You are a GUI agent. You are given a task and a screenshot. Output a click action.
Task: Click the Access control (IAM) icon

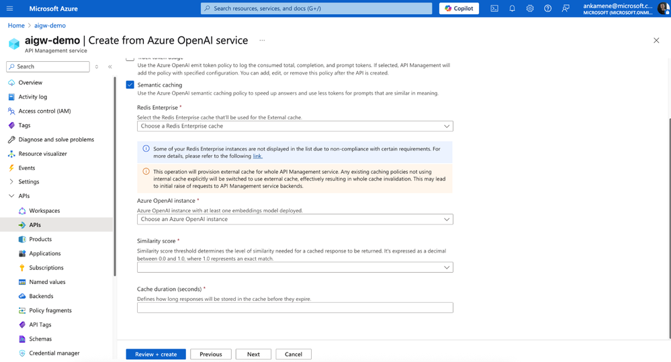(x=11, y=111)
